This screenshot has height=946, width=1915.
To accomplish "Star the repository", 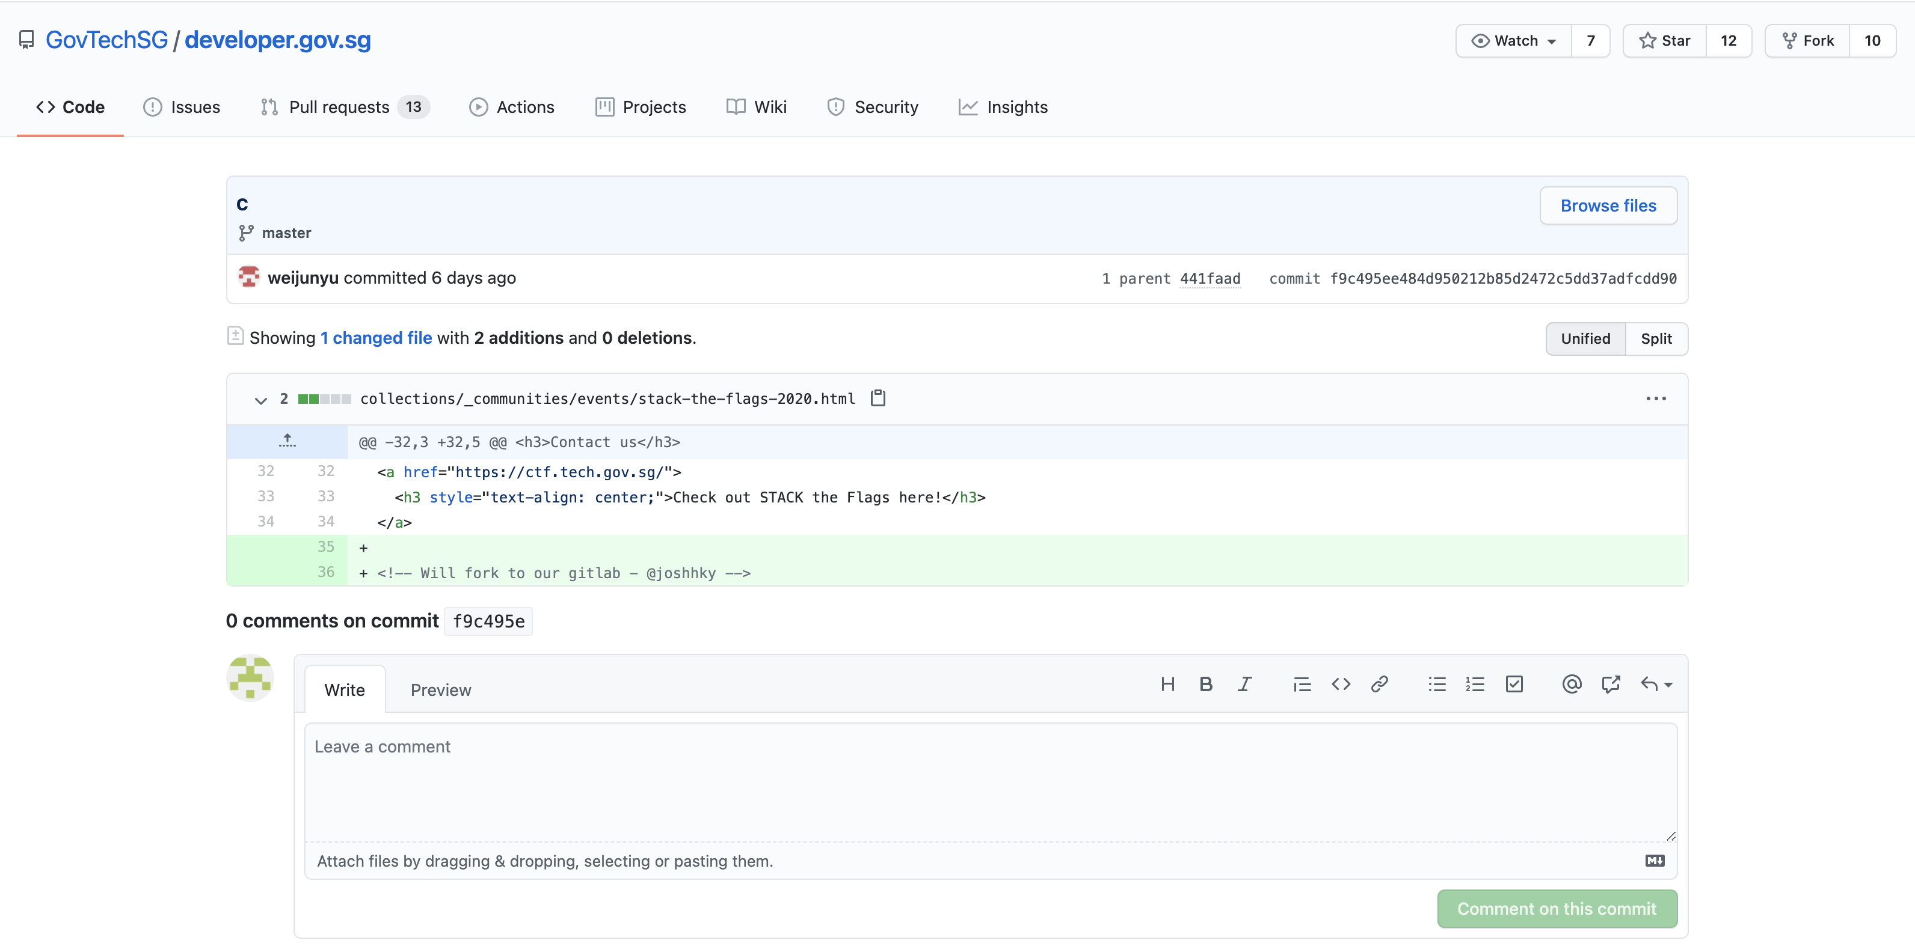I will 1664,41.
